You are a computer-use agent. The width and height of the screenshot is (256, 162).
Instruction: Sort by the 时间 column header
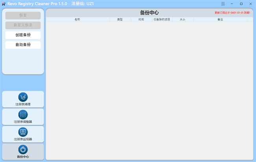point(141,19)
